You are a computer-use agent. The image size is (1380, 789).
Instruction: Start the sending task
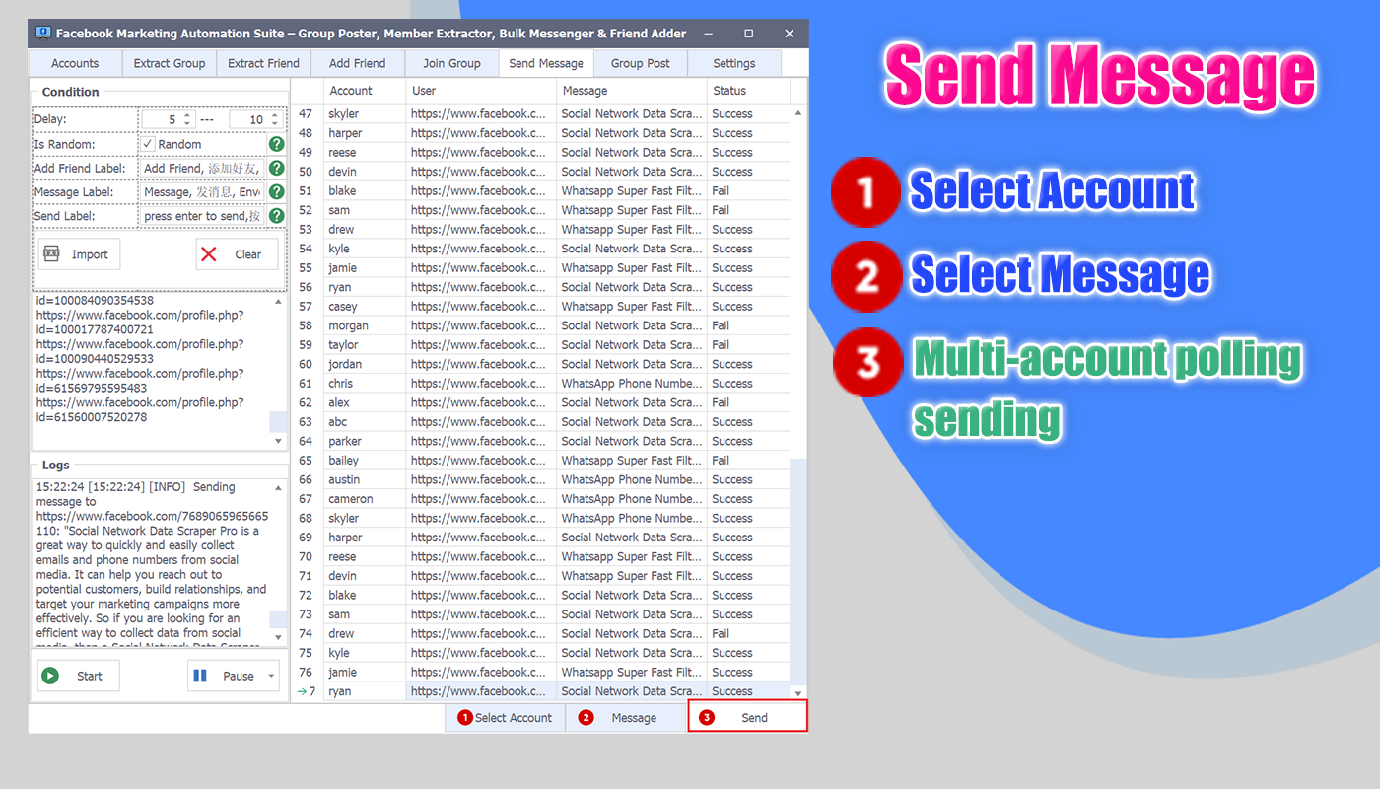pyautogui.click(x=79, y=676)
